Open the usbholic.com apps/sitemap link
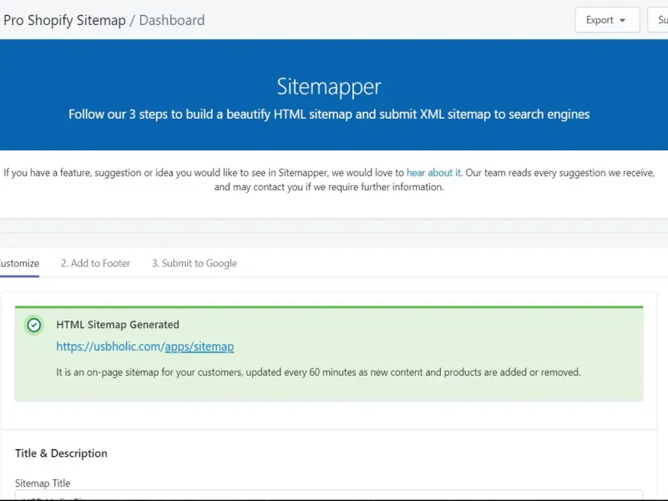This screenshot has height=501, width=668. 144,347
